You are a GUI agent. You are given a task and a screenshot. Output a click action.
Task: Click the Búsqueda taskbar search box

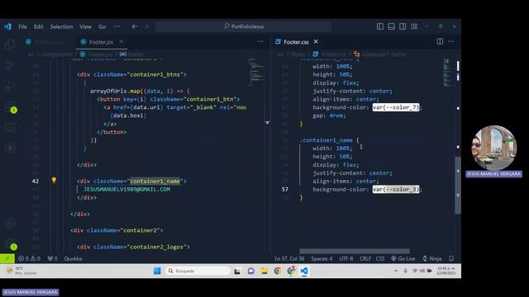click(198, 271)
